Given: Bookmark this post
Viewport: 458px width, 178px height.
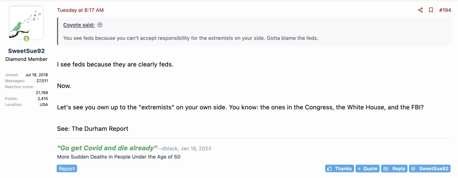Looking at the screenshot, I should coord(431,10).
